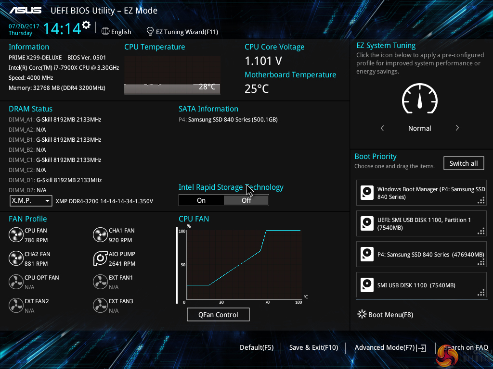Click the Advanced Mode exit arrow icon
This screenshot has width=493, height=369.
(422, 348)
